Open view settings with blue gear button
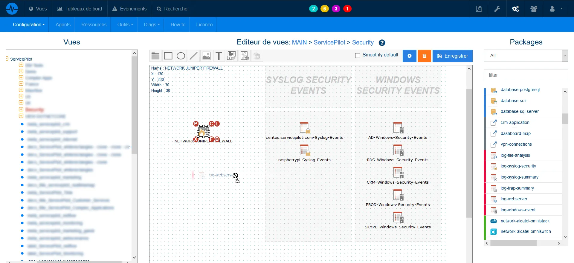 pos(409,56)
